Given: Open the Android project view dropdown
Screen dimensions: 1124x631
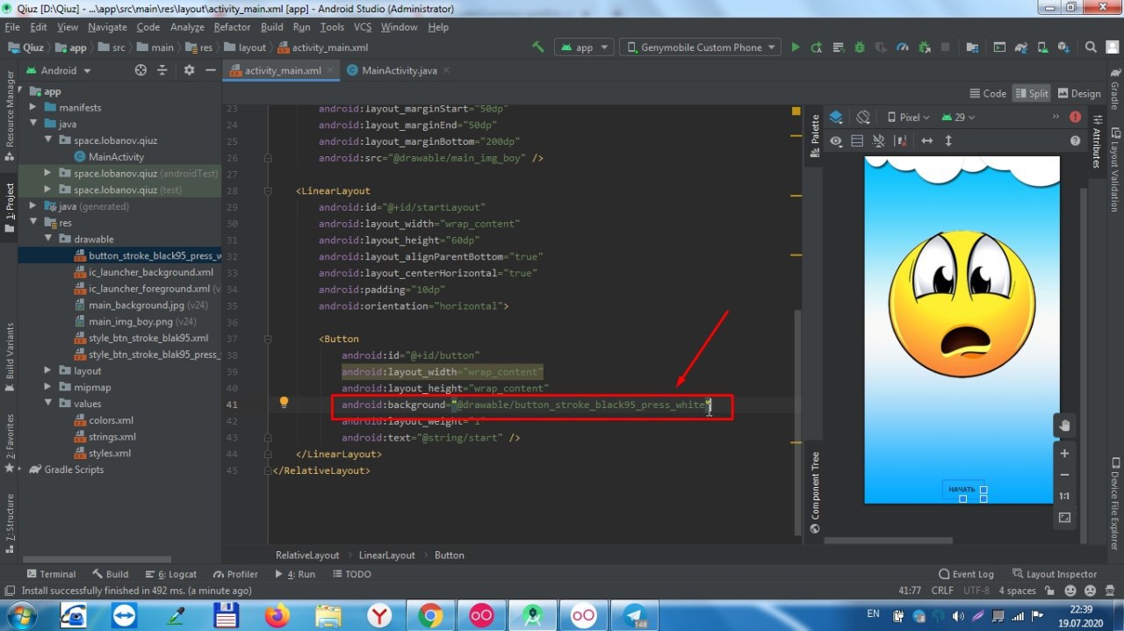Looking at the screenshot, I should click(58, 70).
